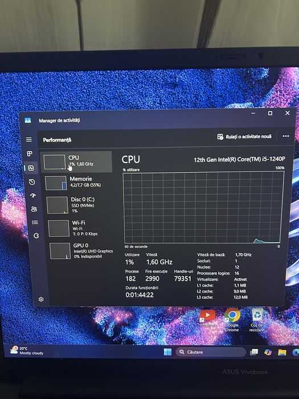Open the Users icon in sidebar
This screenshot has width=299, height=399.
click(x=34, y=209)
